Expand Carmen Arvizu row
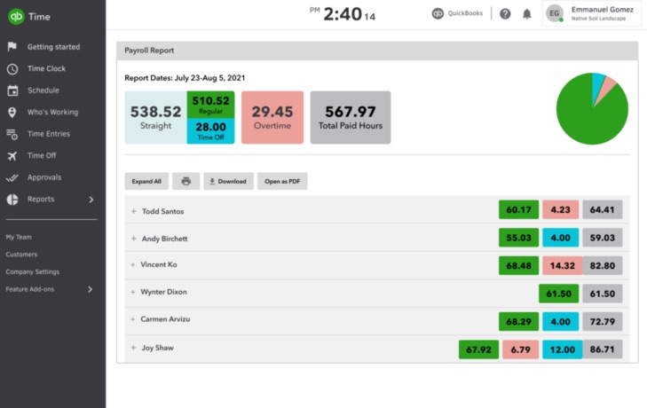This screenshot has width=647, height=408. (x=133, y=319)
